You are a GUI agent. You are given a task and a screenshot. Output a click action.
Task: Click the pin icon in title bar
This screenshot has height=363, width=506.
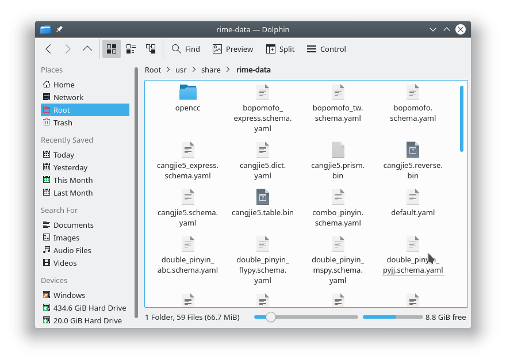59,29
